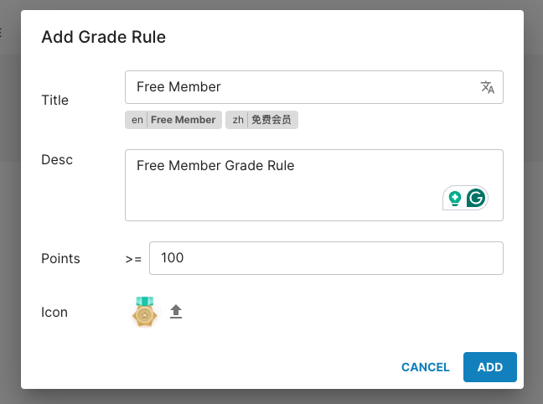
Task: Click the 'Desc' field label
Action: click(57, 159)
